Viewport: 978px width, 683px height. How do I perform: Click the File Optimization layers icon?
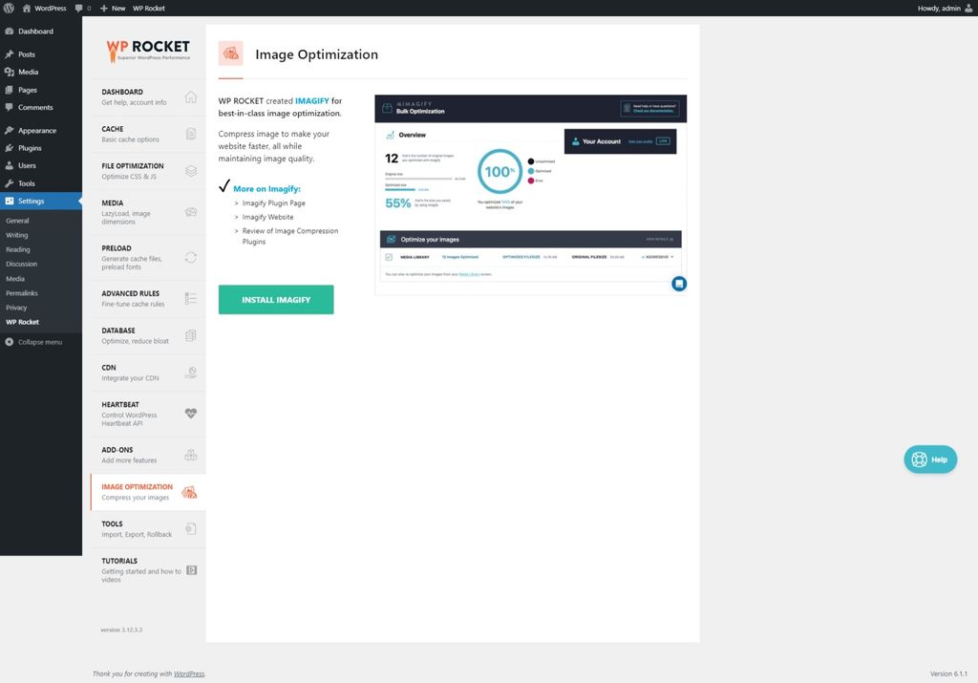pyautogui.click(x=191, y=171)
